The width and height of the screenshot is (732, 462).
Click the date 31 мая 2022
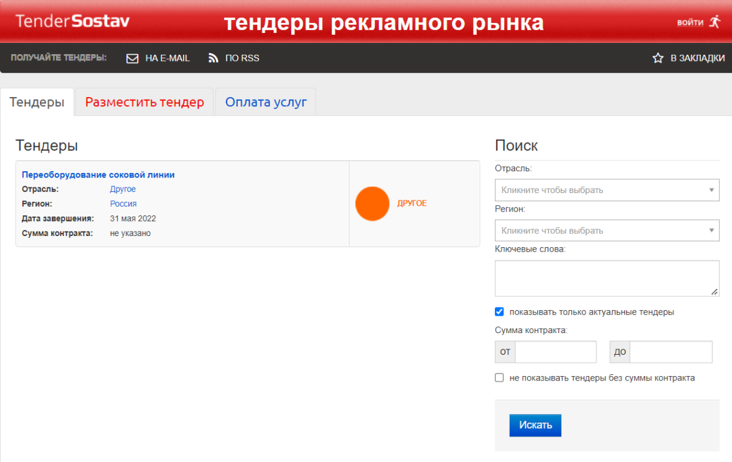point(133,219)
